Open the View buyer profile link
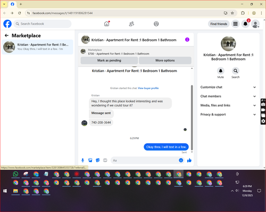Viewport: 266px width, 212px height. (x=148, y=88)
